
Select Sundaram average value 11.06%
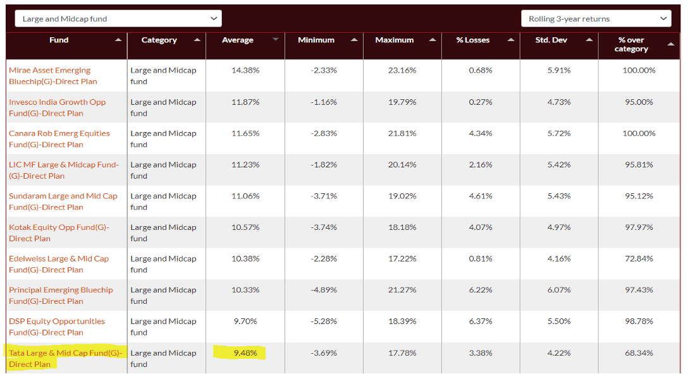click(x=245, y=196)
